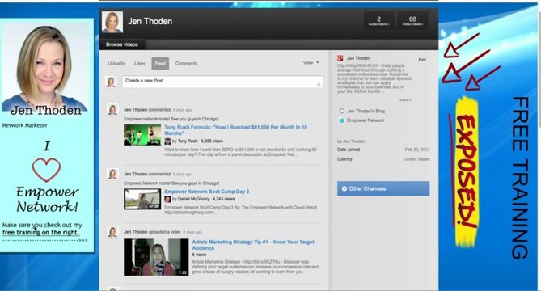Click the Create a new Post field
Screen dimensions: 541x291
point(222,82)
